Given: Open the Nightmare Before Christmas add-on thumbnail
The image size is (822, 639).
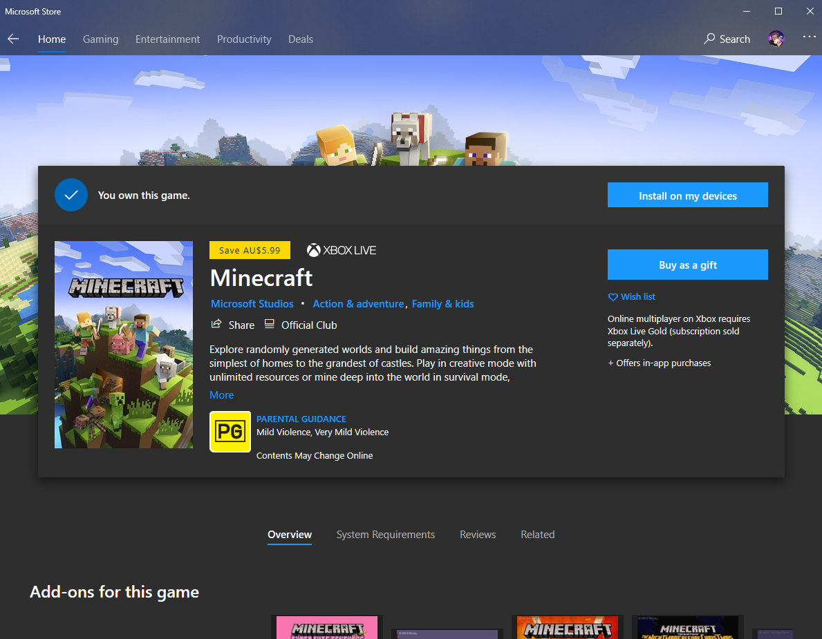Looking at the screenshot, I should 687,627.
